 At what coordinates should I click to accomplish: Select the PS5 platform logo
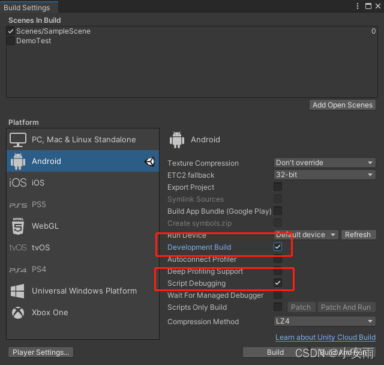point(18,205)
